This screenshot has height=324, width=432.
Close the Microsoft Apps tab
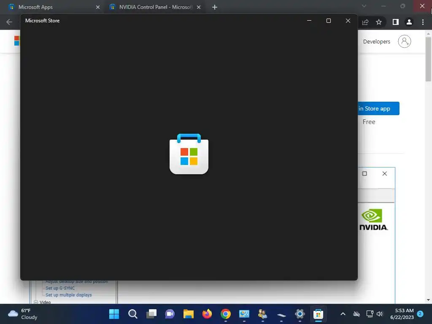pyautogui.click(x=98, y=7)
